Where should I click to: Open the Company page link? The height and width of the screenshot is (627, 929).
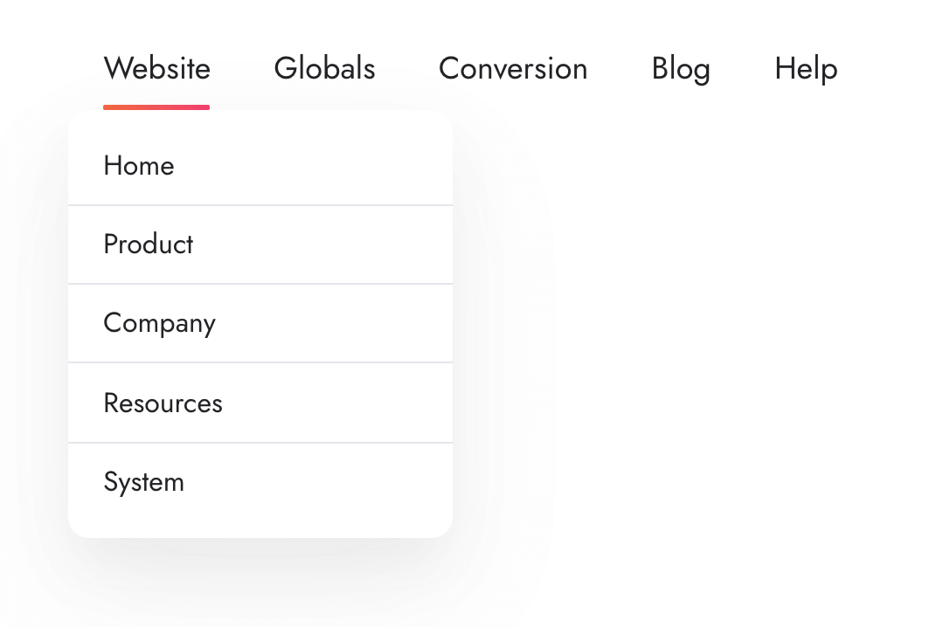tap(159, 323)
